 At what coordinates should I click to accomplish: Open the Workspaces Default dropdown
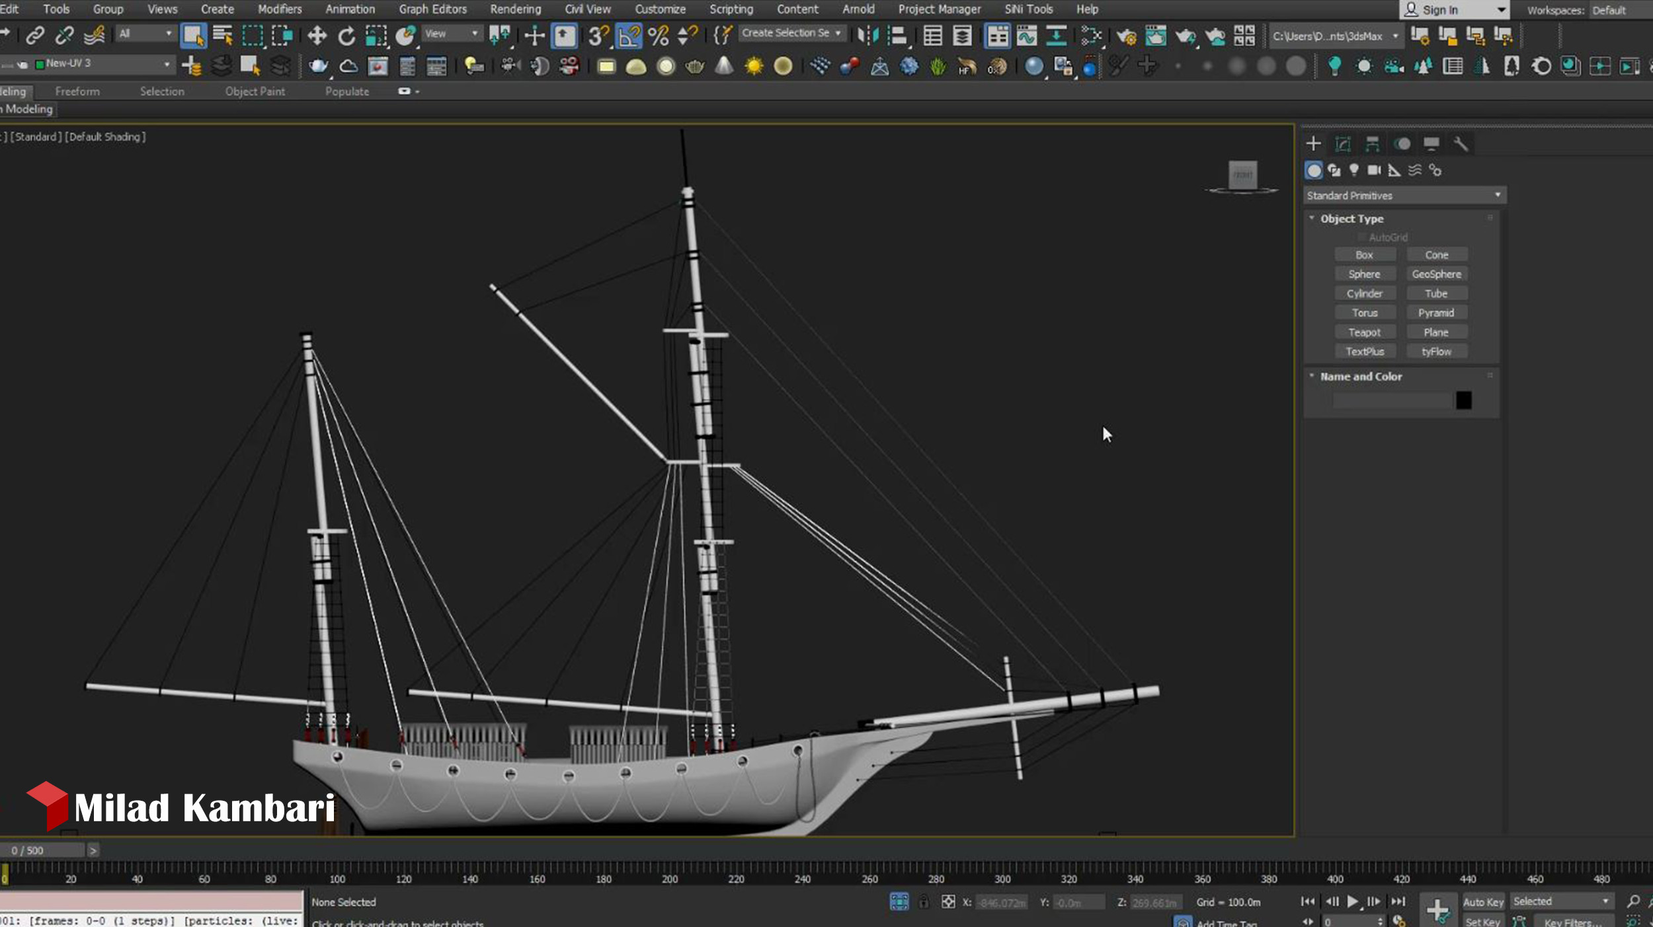pyautogui.click(x=1621, y=10)
